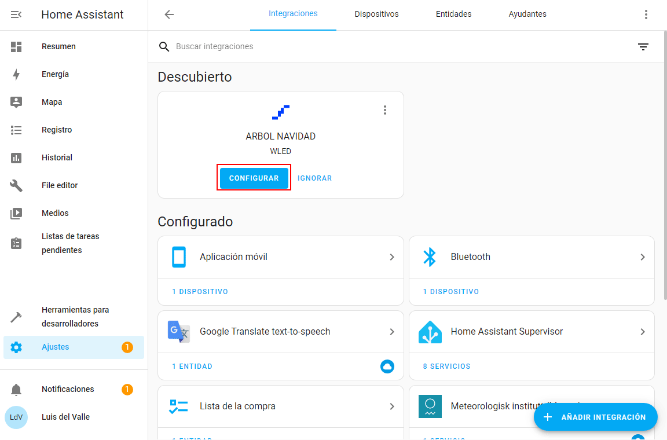Image resolution: width=667 pixels, height=440 pixels.
Task: Collapse the sidebar with the menu icon
Action: (x=16, y=14)
